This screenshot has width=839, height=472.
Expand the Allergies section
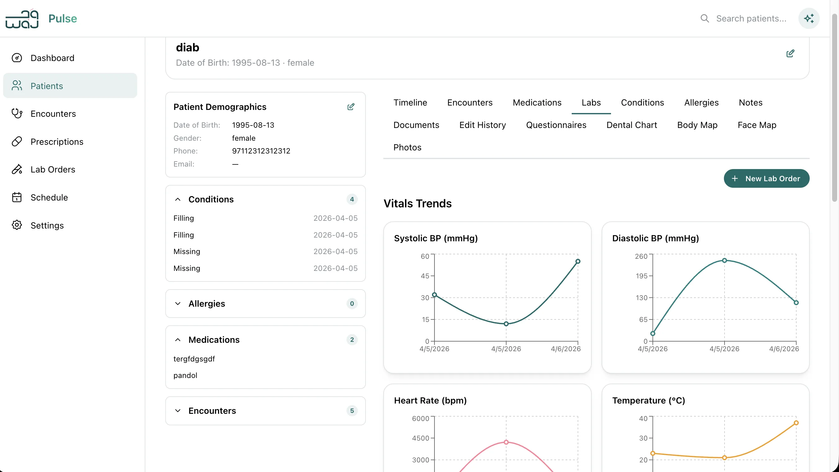(x=177, y=304)
